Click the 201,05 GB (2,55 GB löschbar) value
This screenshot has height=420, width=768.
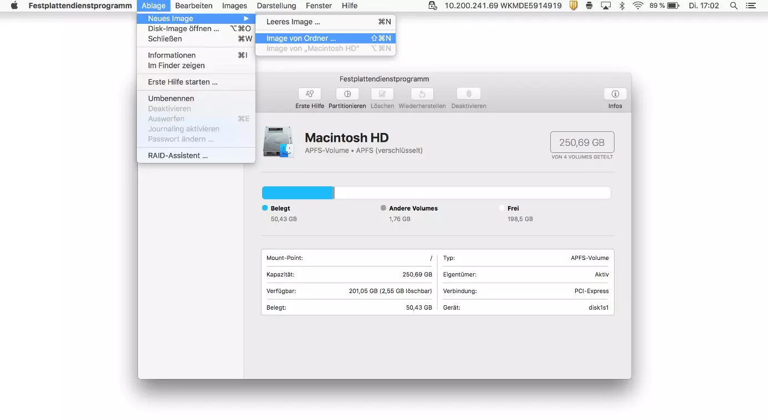pyautogui.click(x=390, y=291)
